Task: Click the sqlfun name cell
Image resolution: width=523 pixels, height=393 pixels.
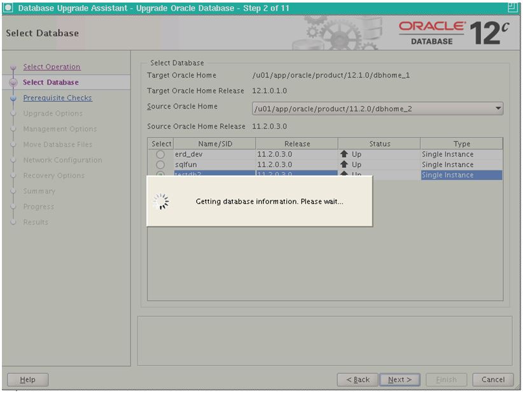Action: (214, 165)
